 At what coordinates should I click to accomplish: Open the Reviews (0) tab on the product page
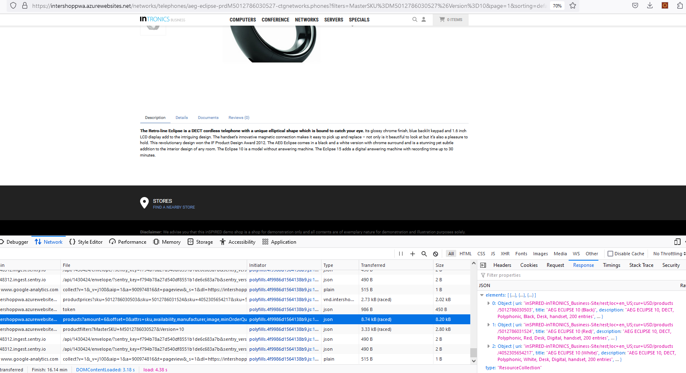(239, 117)
